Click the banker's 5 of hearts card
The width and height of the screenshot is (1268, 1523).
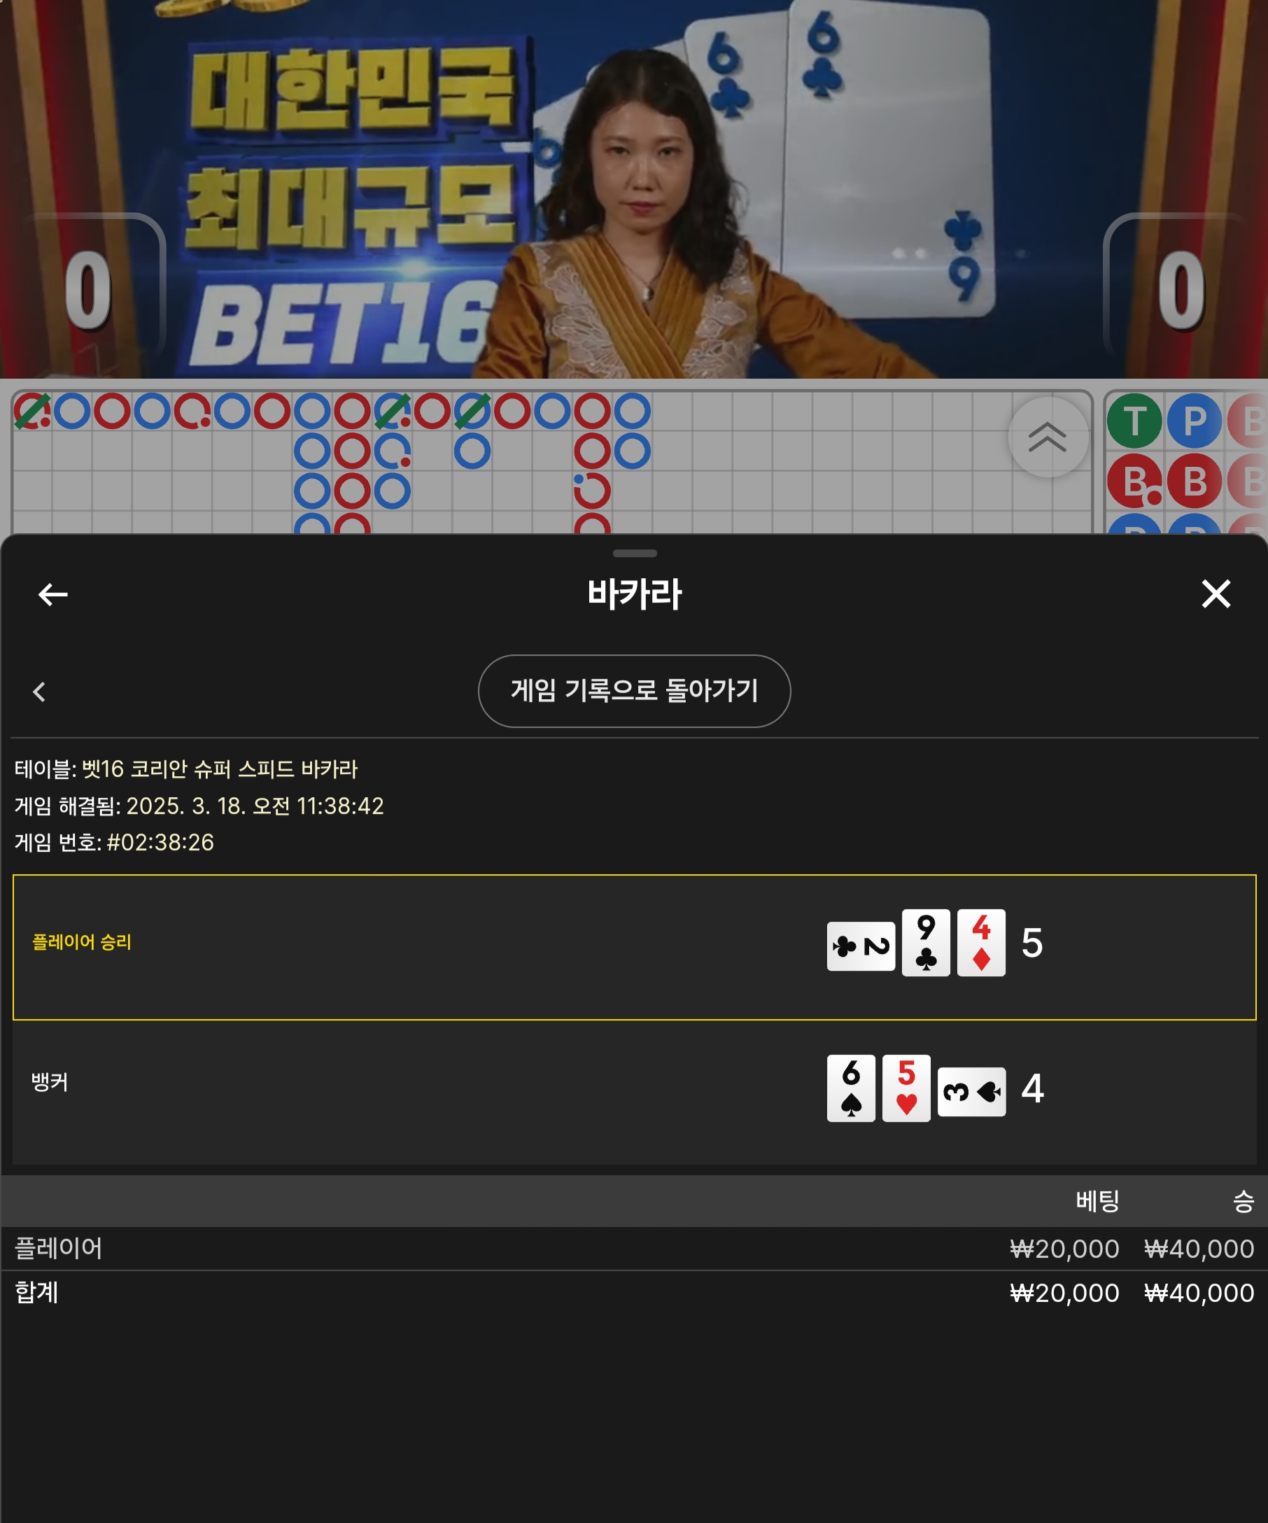pos(906,1088)
